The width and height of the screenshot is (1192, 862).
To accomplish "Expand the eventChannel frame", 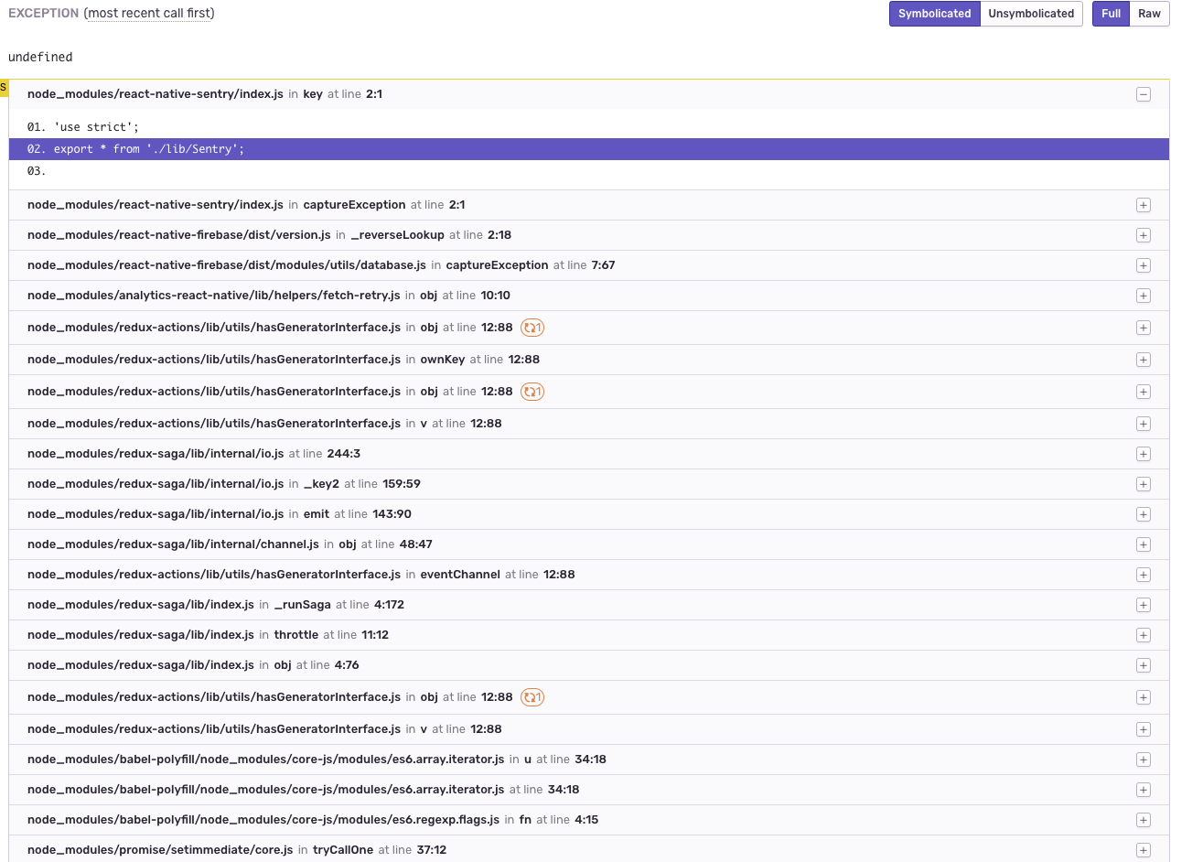I will (1143, 575).
